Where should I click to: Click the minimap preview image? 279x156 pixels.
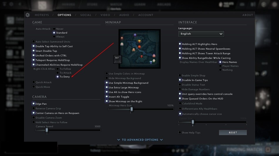[139, 49]
